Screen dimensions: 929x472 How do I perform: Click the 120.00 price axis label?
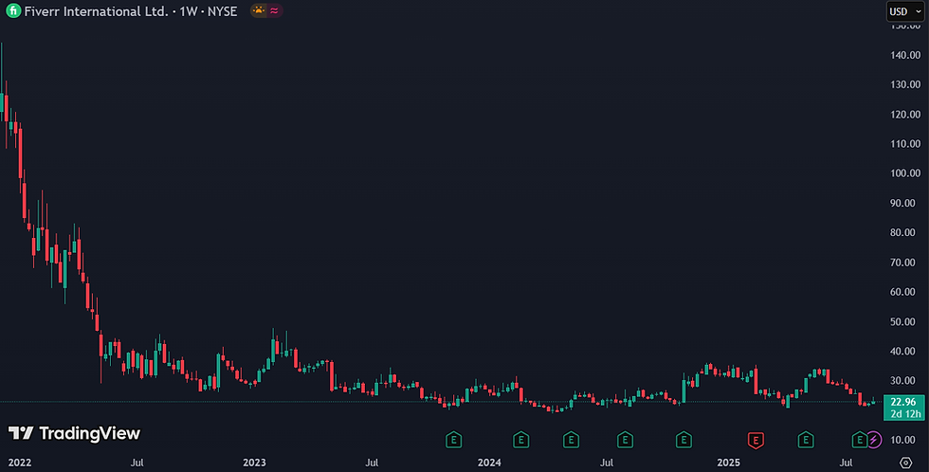(x=905, y=115)
